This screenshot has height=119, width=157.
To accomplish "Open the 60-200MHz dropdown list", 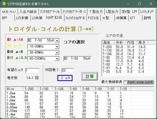I will click(57, 59).
